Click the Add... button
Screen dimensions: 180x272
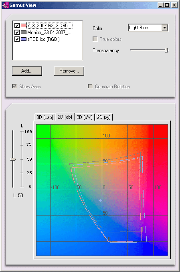coord(27,71)
